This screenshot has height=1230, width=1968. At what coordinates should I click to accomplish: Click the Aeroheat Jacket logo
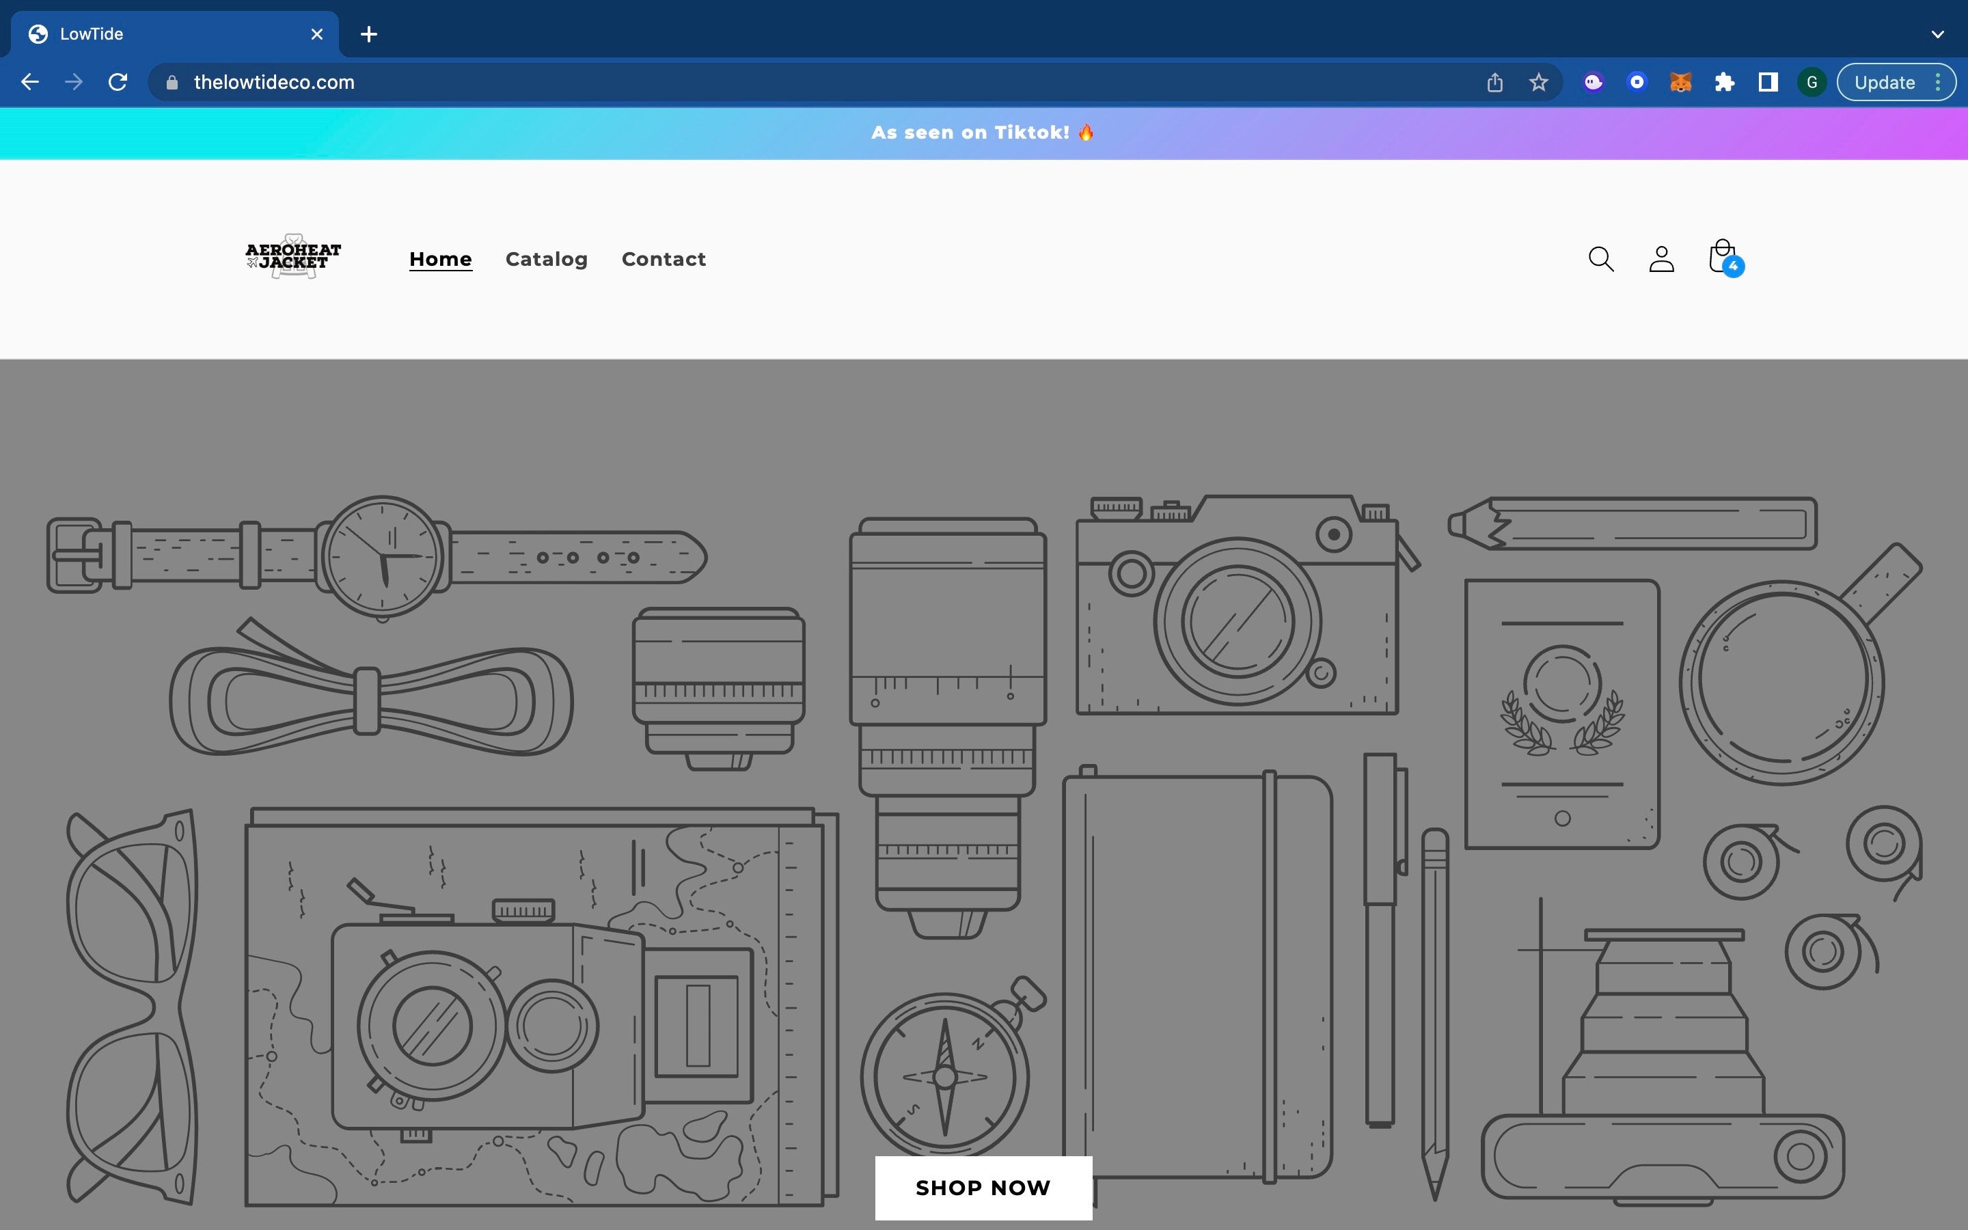pyautogui.click(x=292, y=257)
